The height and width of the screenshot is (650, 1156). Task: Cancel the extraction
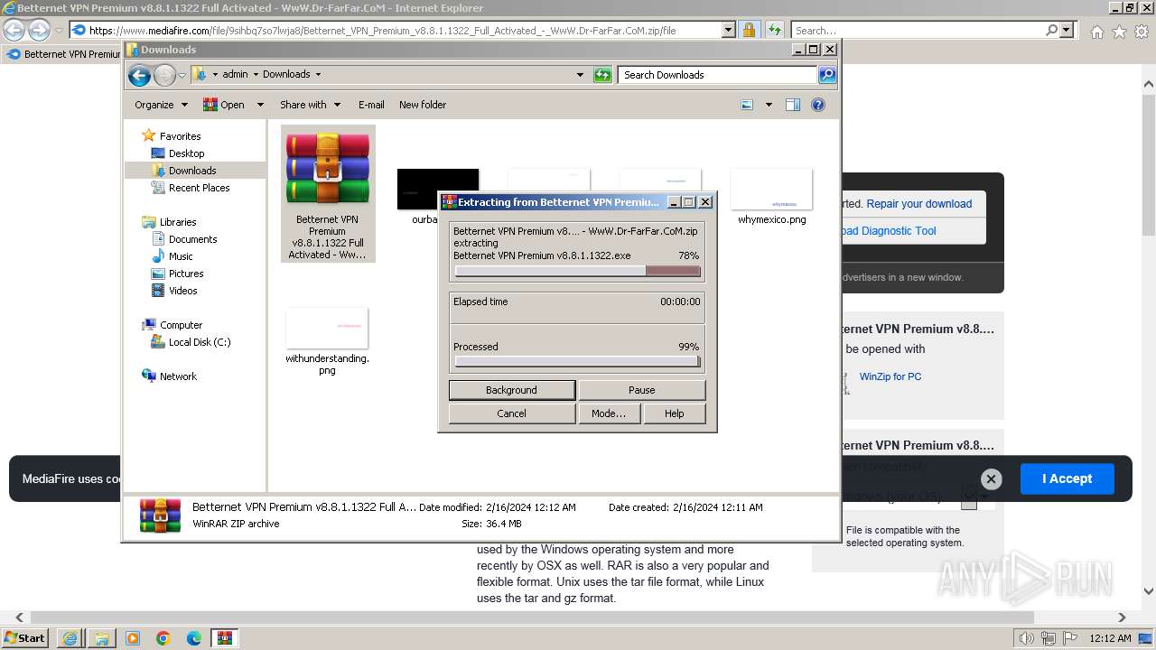click(511, 413)
